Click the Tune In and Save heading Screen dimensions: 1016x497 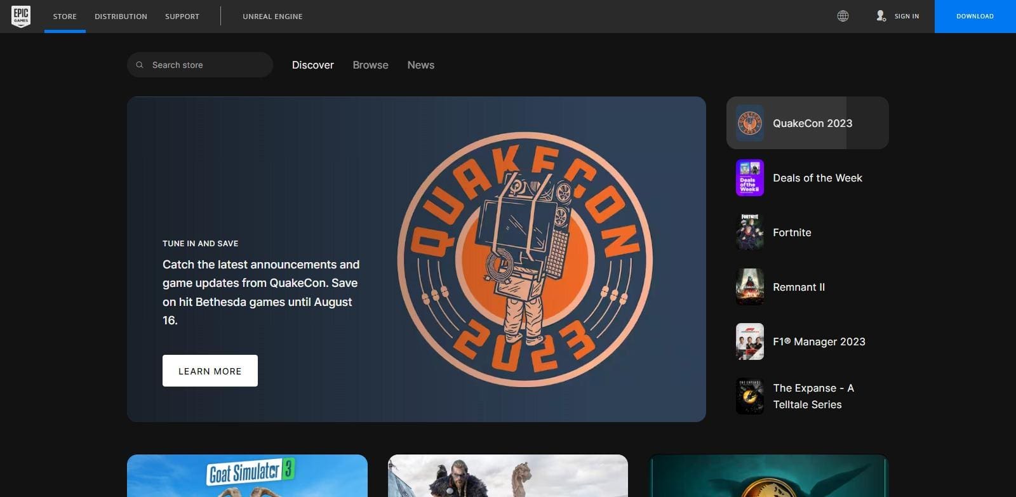[201, 243]
